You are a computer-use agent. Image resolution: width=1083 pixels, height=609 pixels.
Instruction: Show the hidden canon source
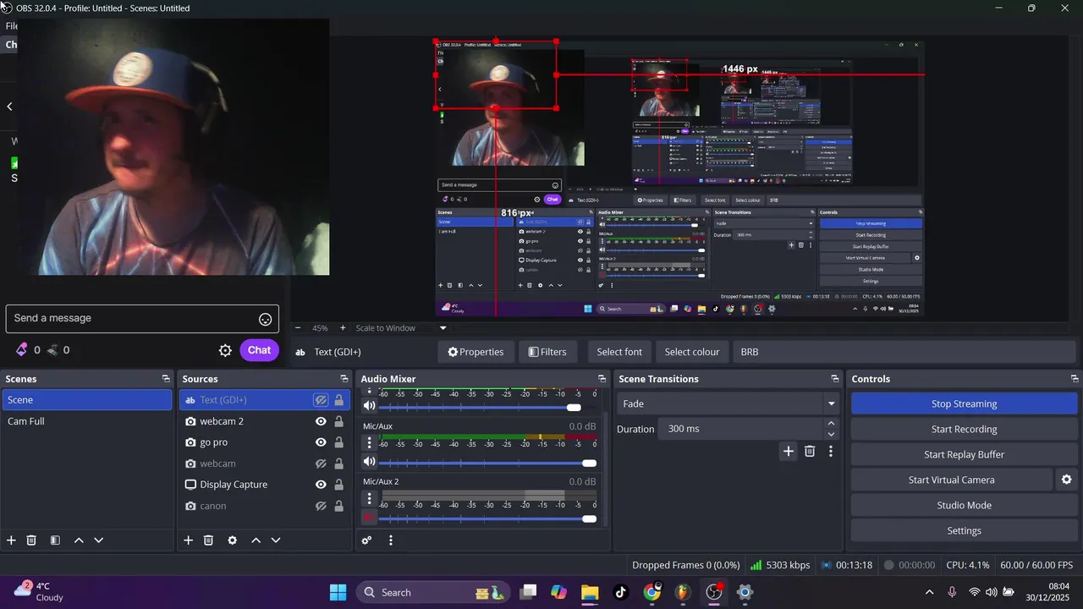pyautogui.click(x=321, y=506)
